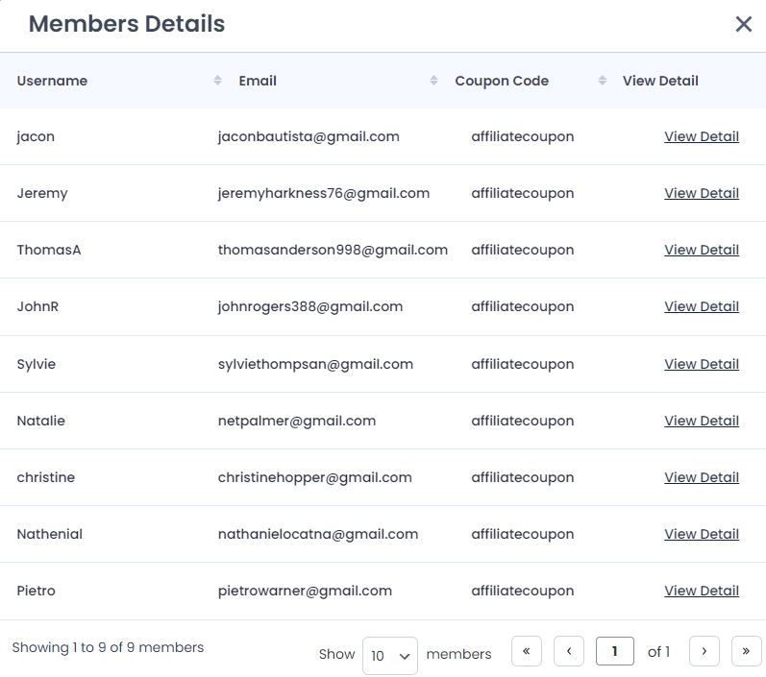Click the page number input field

pyautogui.click(x=614, y=651)
